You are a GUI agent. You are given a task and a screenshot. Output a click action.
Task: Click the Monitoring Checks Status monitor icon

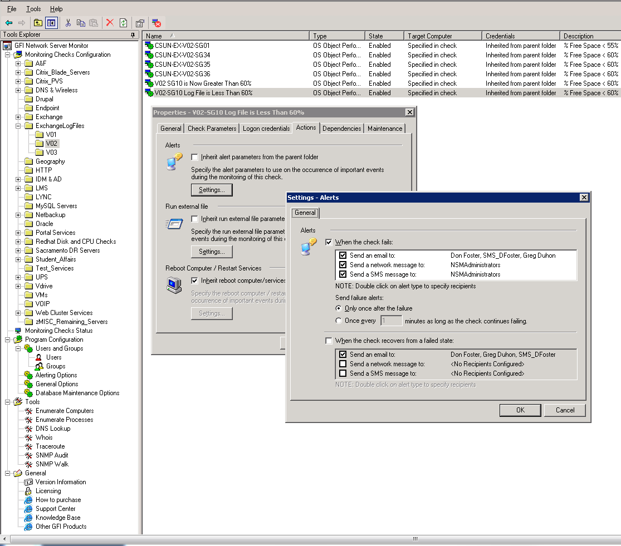(x=18, y=331)
